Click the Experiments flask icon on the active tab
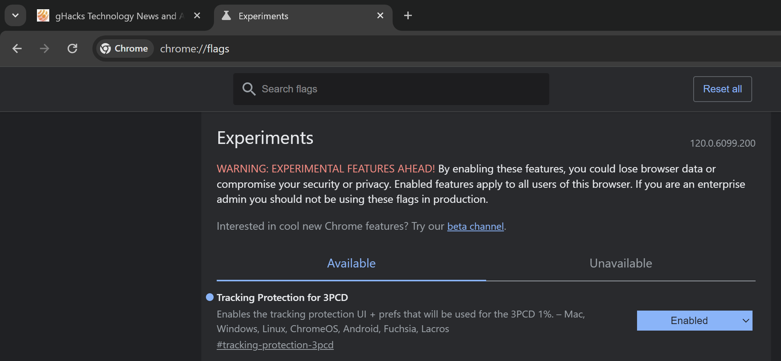 click(x=226, y=16)
